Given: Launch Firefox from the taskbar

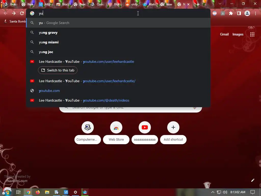Looking at the screenshot, I should (x=38, y=192).
